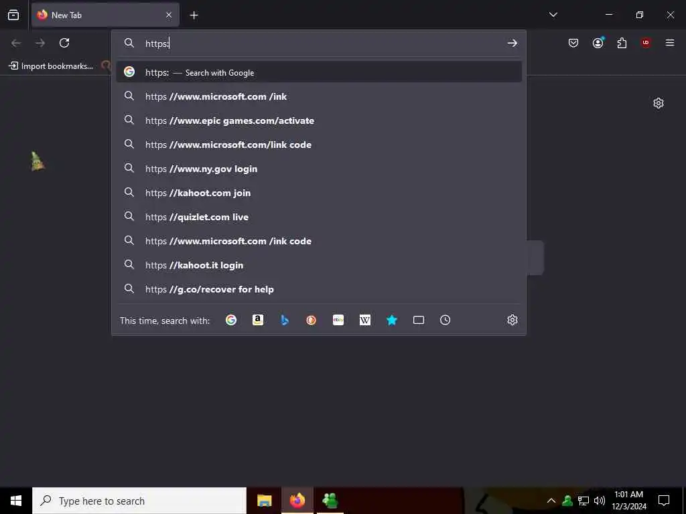Search in Bookmarks star icon

pyautogui.click(x=391, y=320)
